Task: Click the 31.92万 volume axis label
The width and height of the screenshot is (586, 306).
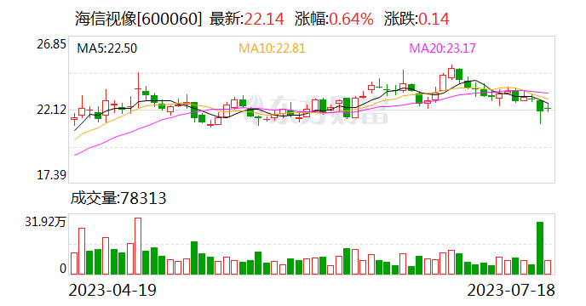Action: tap(45, 222)
